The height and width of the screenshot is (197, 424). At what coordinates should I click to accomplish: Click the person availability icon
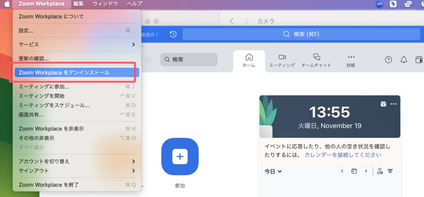[x=380, y=171]
